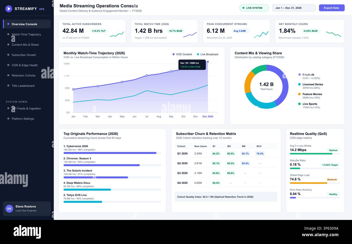352x244 pixels.
Task: Click the peak concurrent streams sparkline
Action: tap(261, 34)
